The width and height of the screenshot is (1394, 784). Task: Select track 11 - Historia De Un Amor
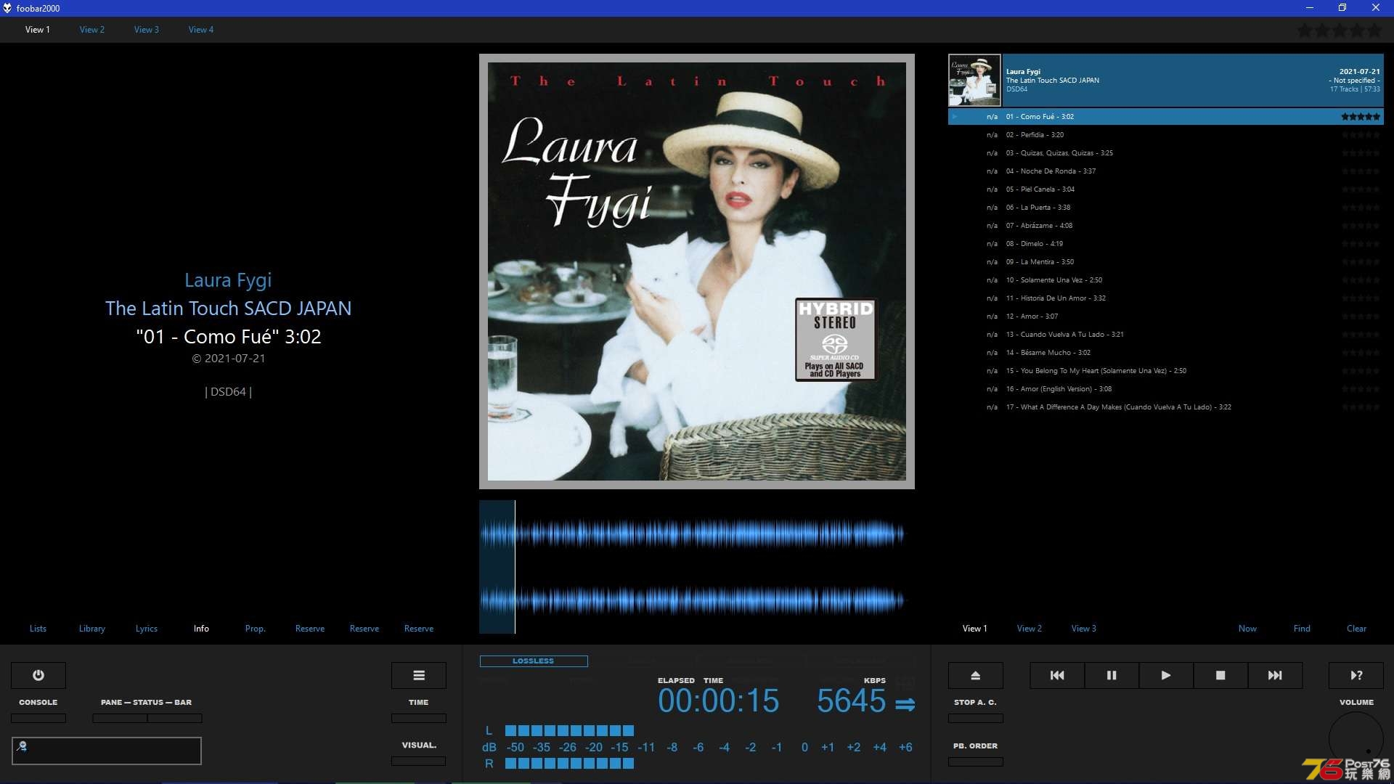pos(1166,298)
